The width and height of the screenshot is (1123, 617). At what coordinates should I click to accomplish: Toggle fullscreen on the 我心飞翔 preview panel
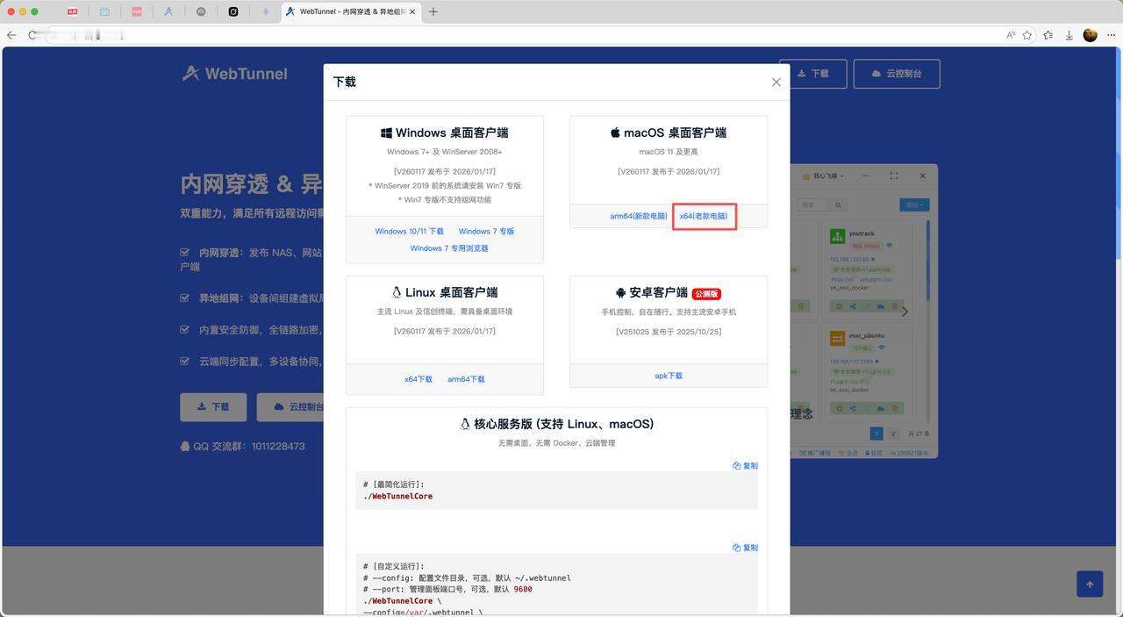point(893,176)
